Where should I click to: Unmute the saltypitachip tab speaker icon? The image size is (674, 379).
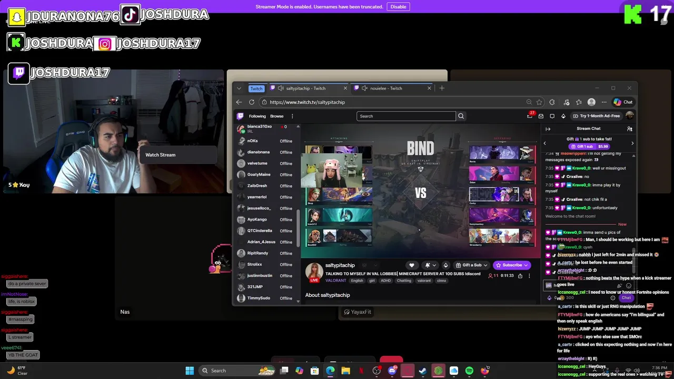(281, 88)
